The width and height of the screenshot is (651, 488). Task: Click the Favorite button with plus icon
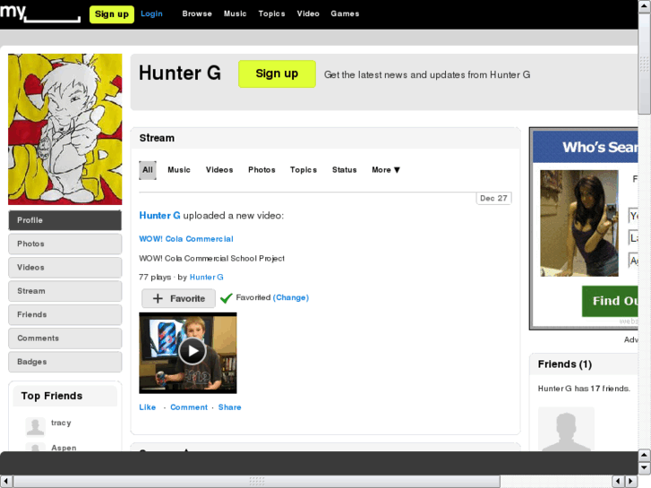pyautogui.click(x=178, y=298)
